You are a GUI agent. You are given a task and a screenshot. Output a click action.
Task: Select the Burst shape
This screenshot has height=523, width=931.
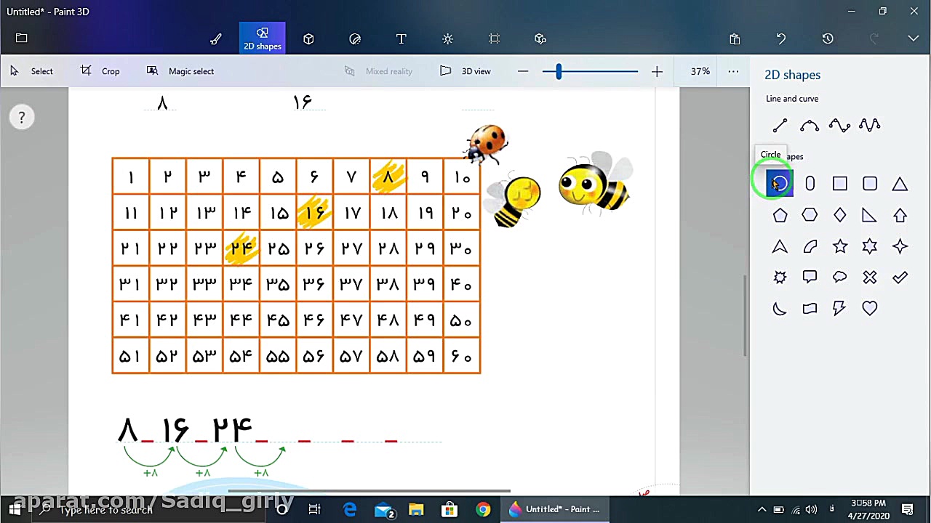pos(780,277)
